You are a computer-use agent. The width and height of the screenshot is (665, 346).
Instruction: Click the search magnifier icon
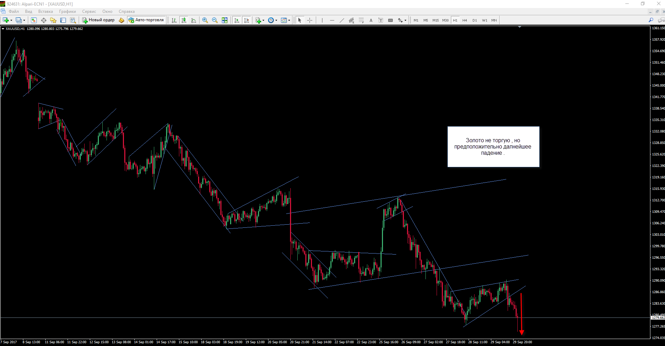point(651,20)
